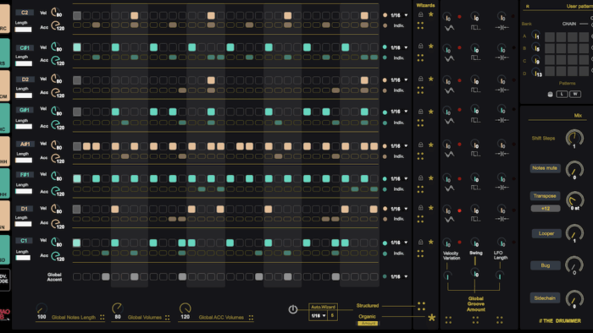Select the C1 note label
The width and height of the screenshot is (593, 333).
click(25, 241)
